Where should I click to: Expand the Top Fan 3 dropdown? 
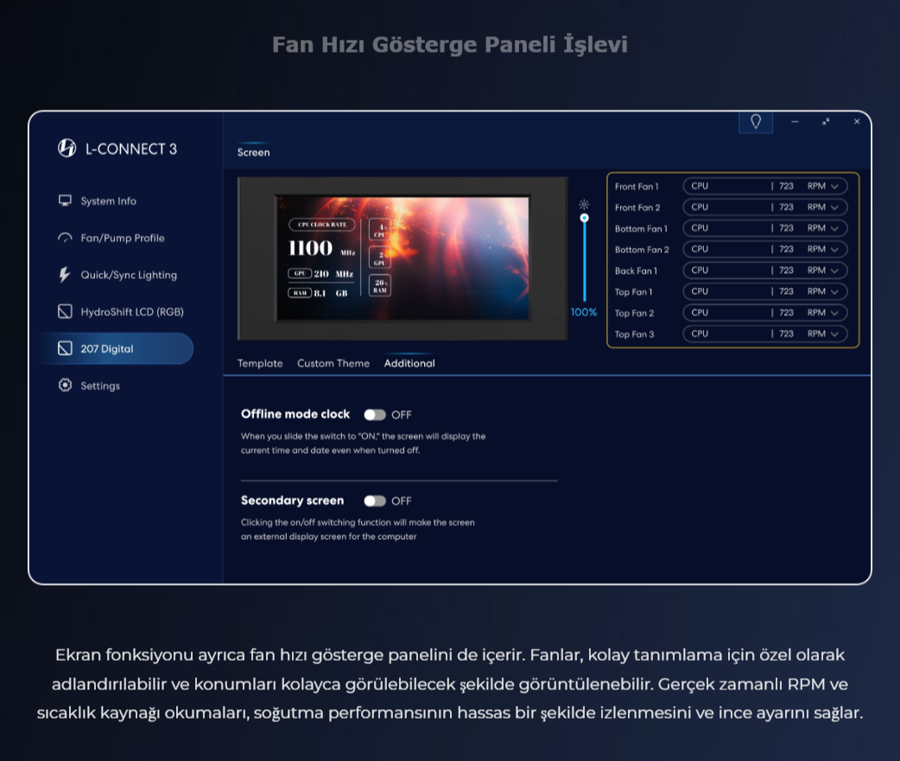765,333
